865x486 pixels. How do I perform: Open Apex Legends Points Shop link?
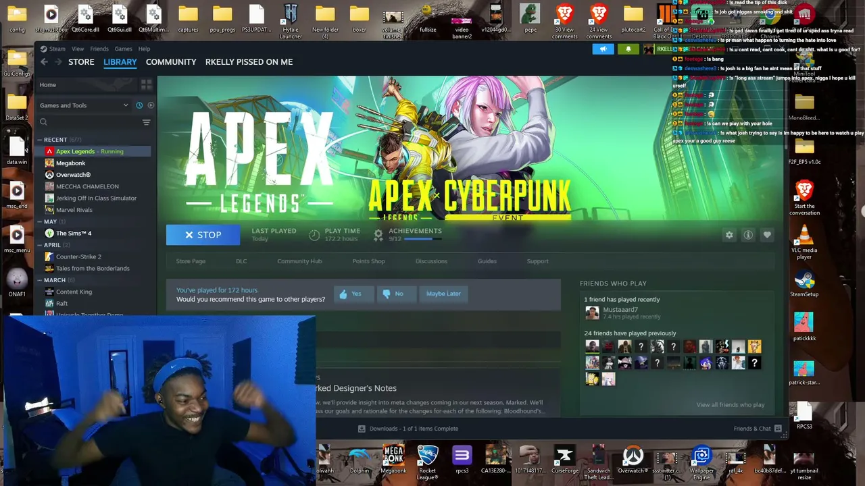point(368,261)
